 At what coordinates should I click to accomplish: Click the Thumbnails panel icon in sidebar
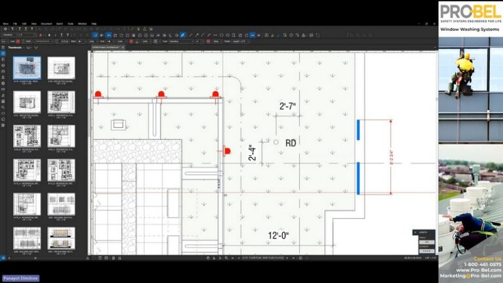[x=3, y=54]
